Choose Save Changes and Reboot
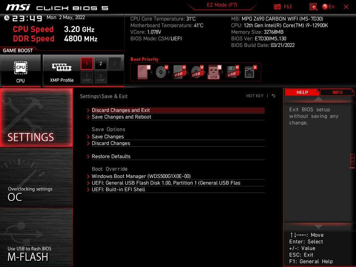The image size is (356, 267). pos(178,117)
